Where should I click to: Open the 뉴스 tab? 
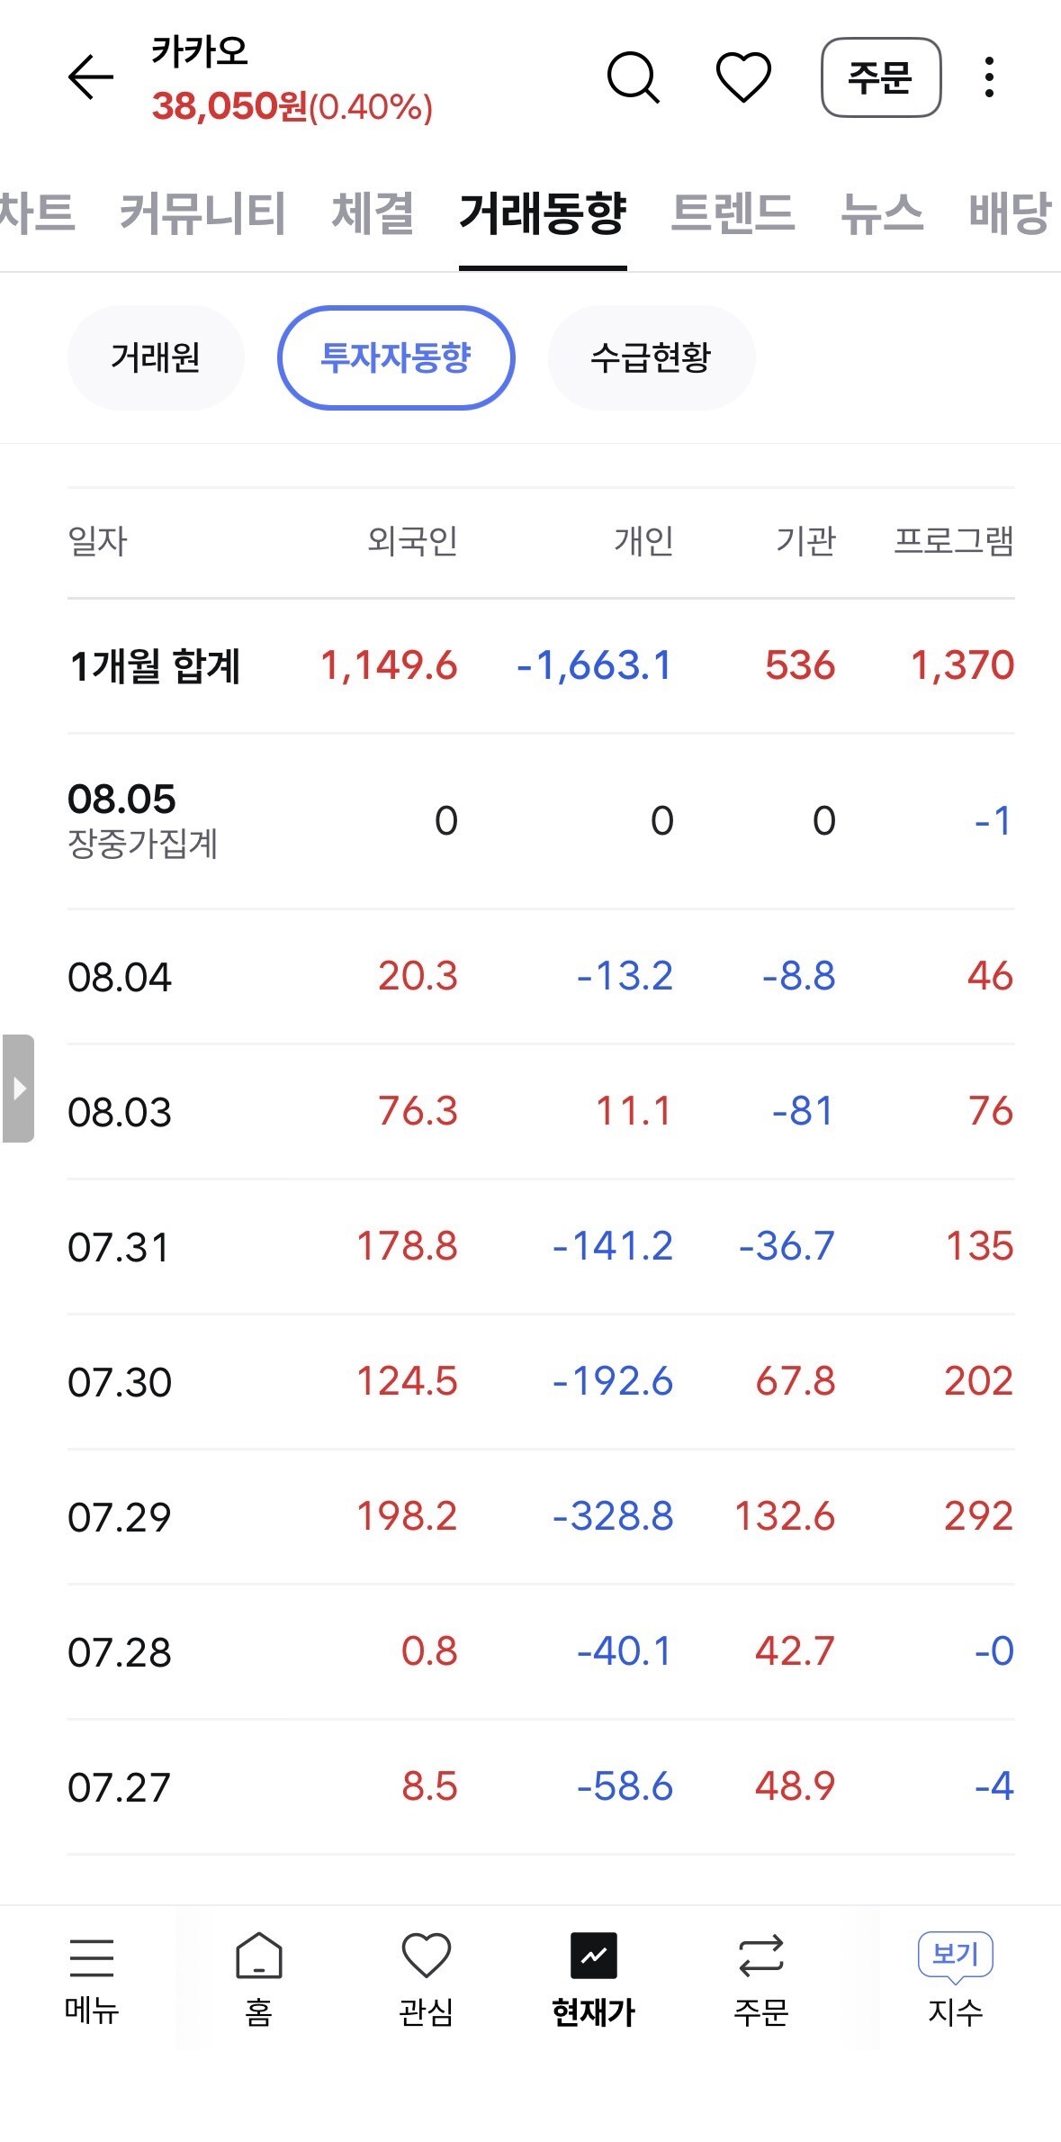[882, 213]
